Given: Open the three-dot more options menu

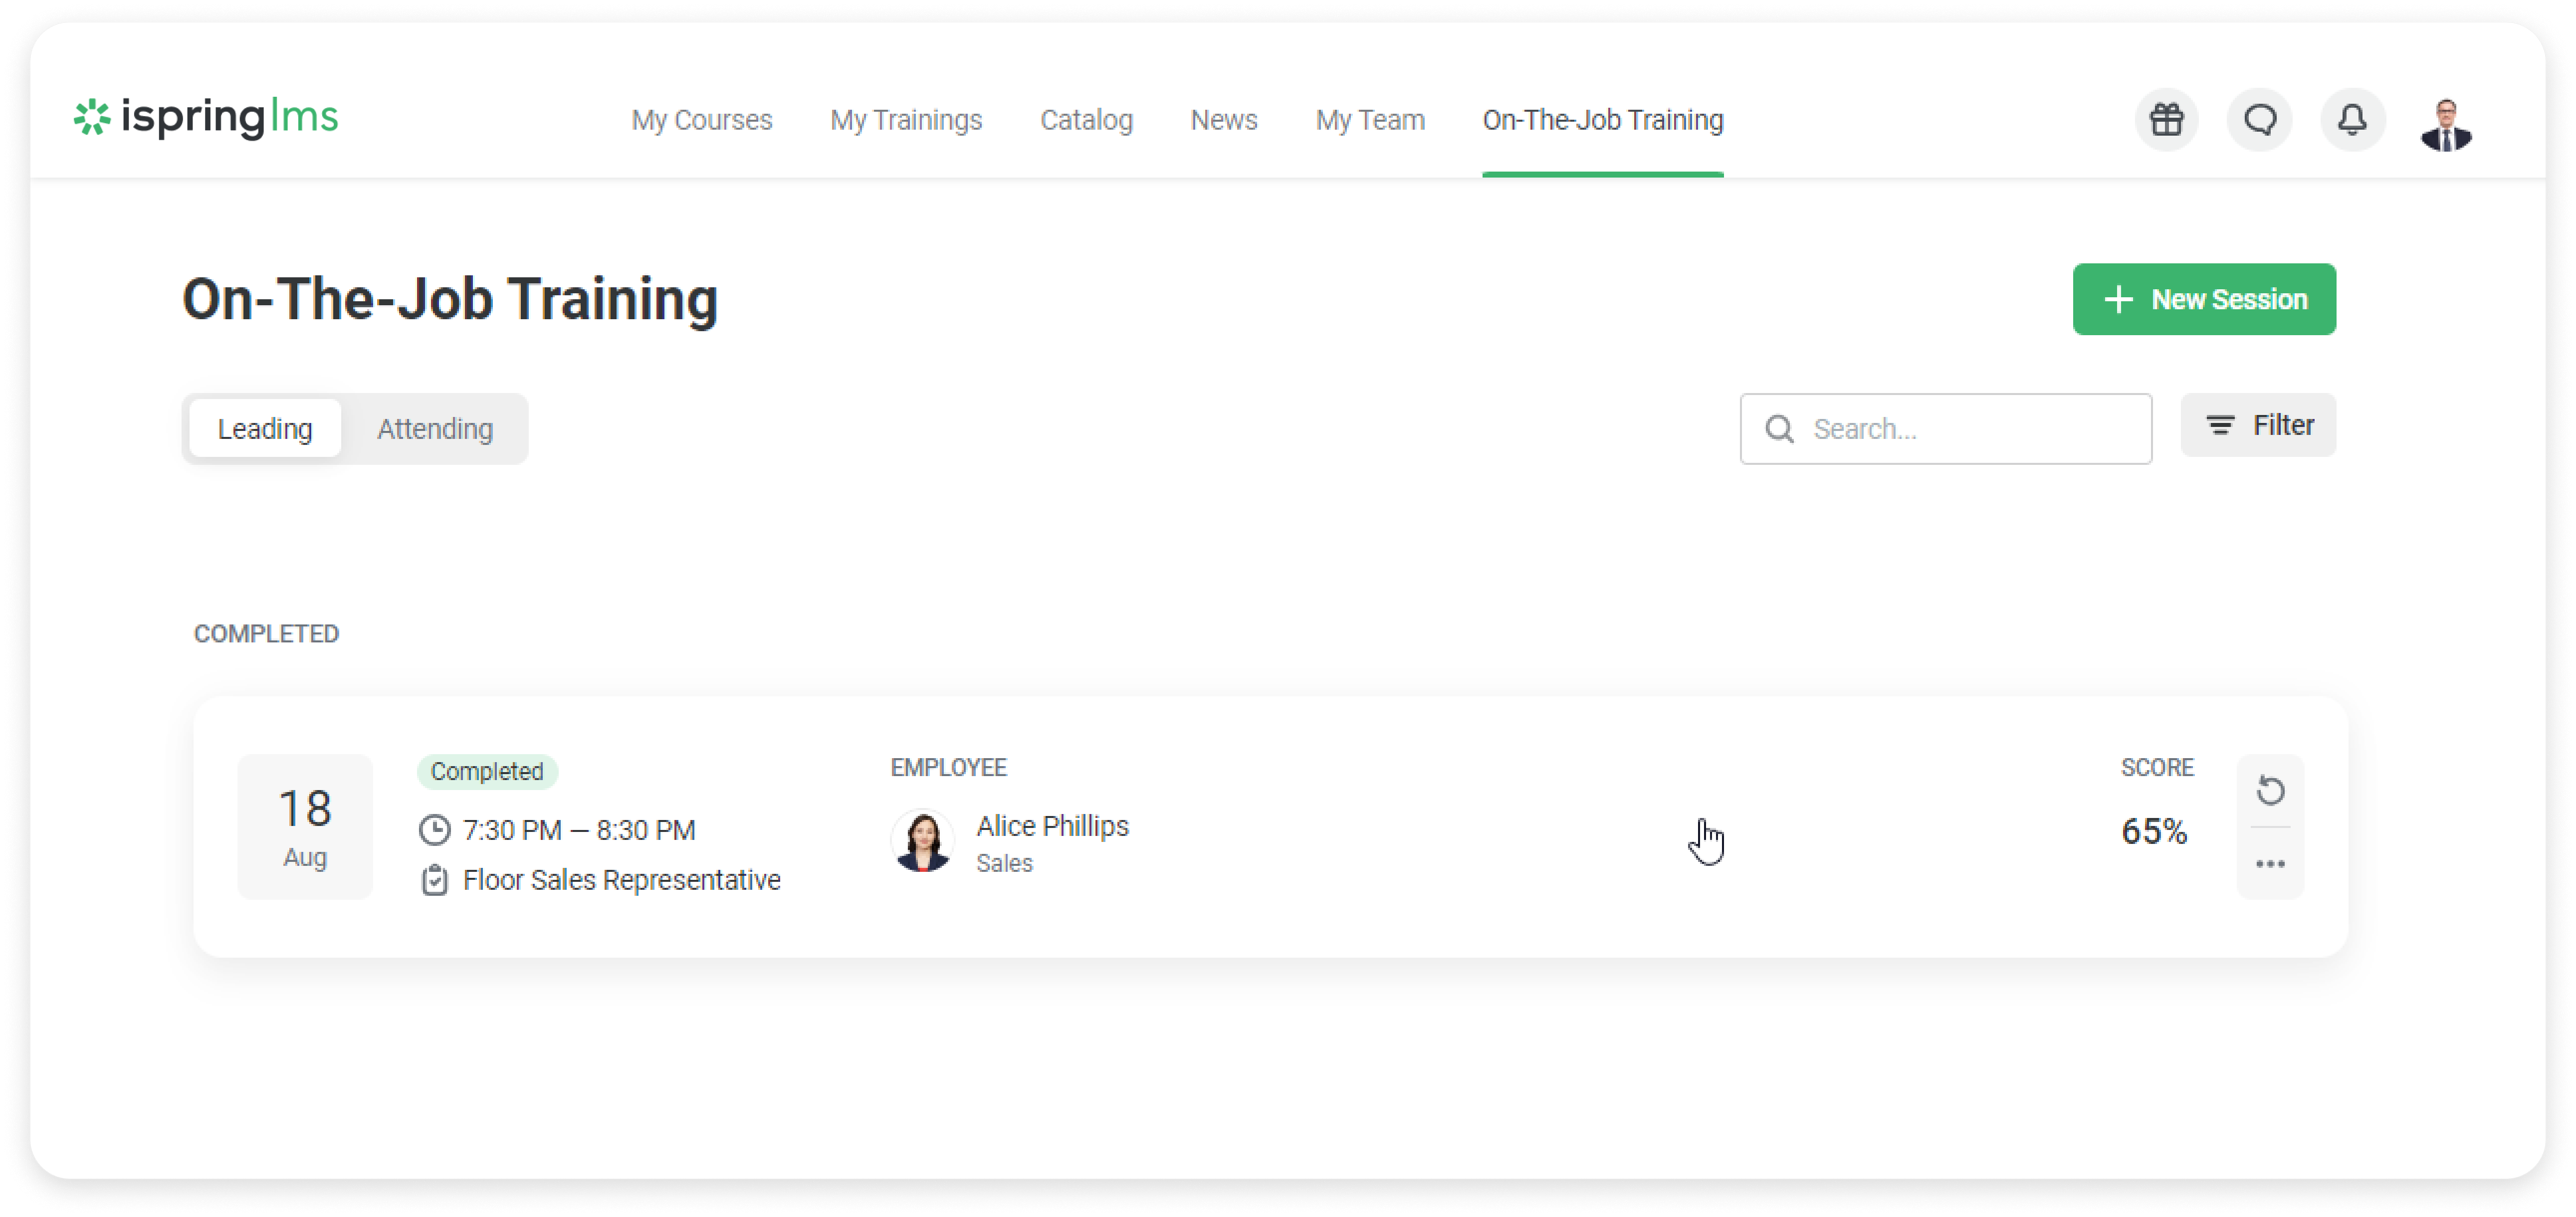Looking at the screenshot, I should tap(2270, 864).
